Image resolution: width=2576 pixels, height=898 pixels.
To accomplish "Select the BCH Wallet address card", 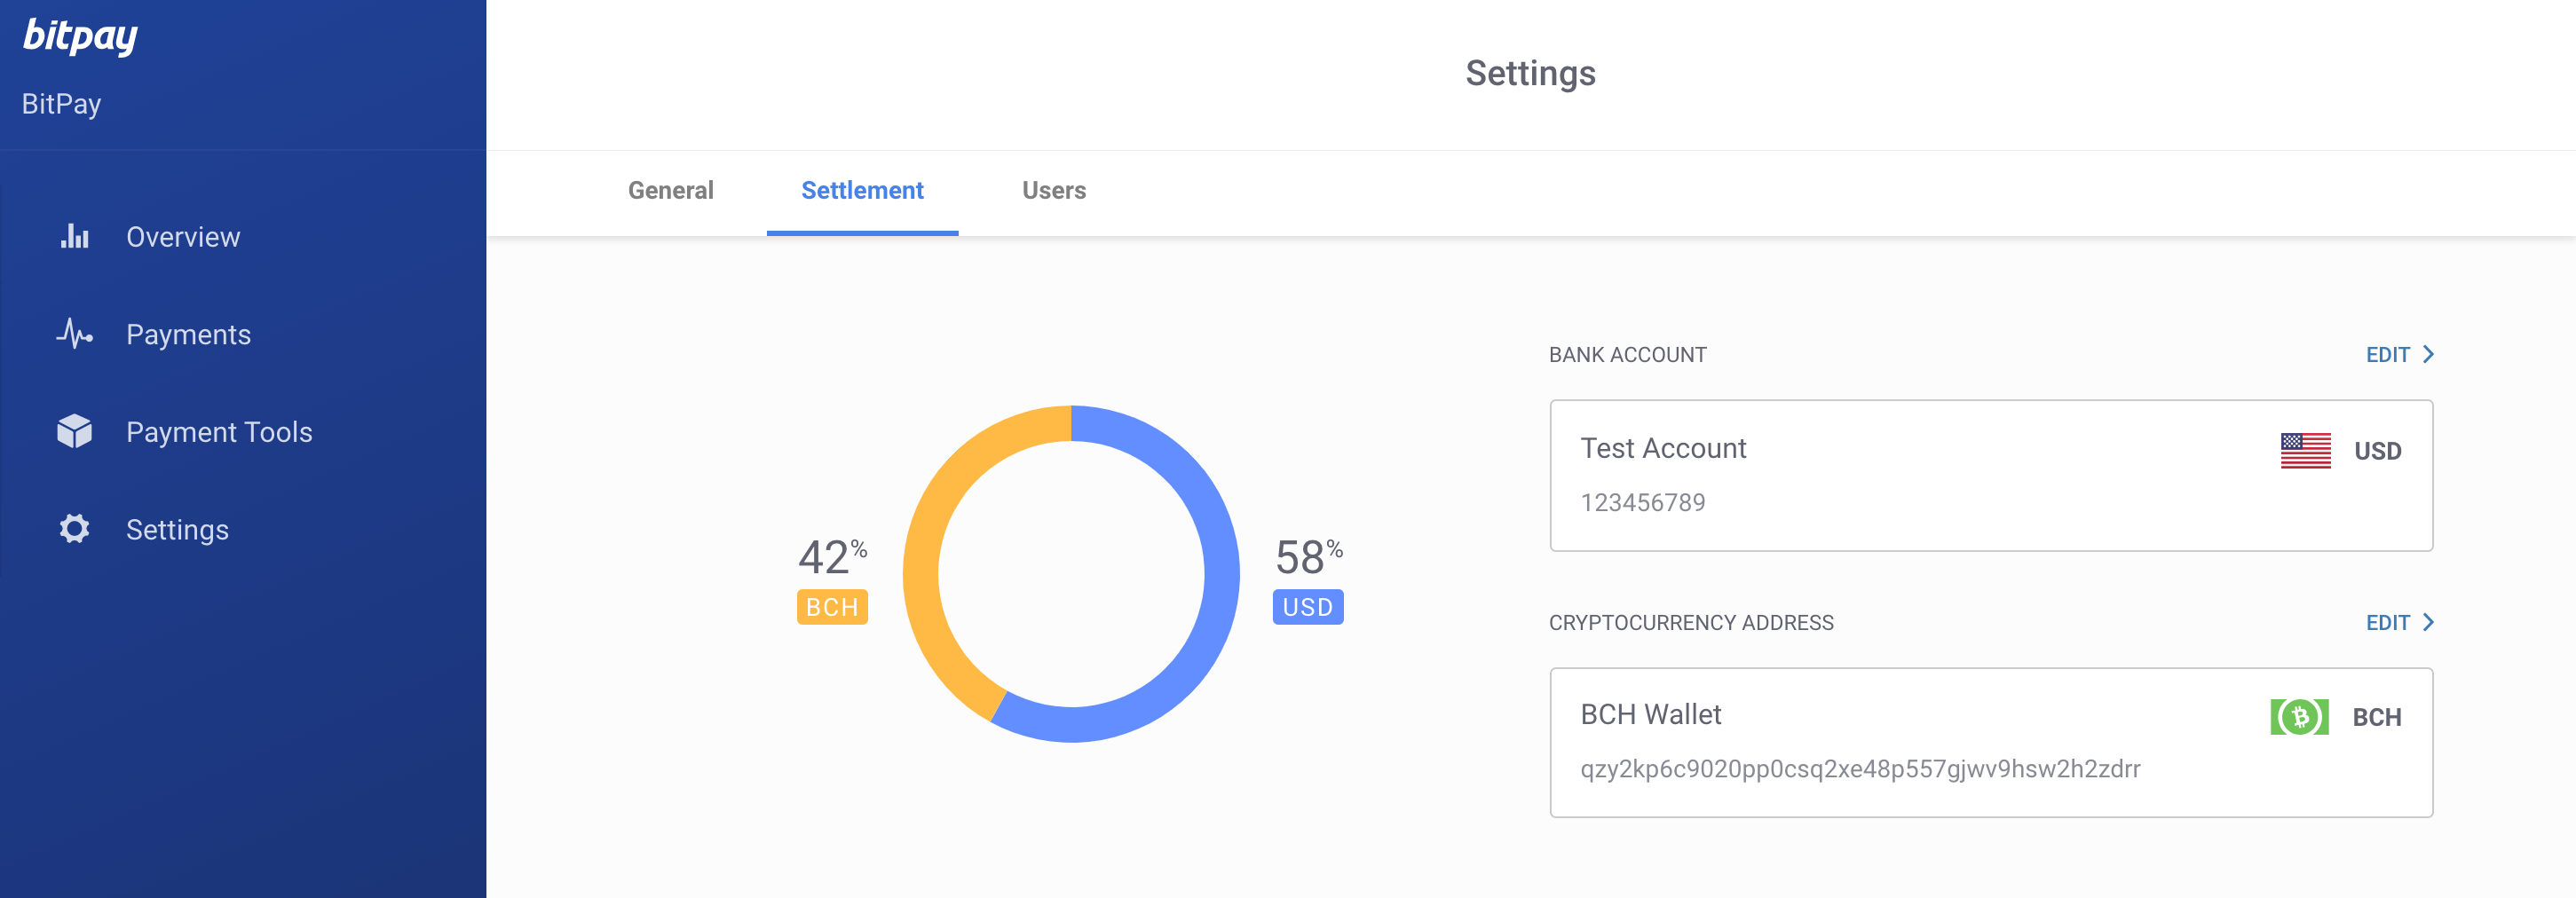I will click(1990, 743).
